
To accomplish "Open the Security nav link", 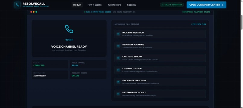I will pos(131,5).
